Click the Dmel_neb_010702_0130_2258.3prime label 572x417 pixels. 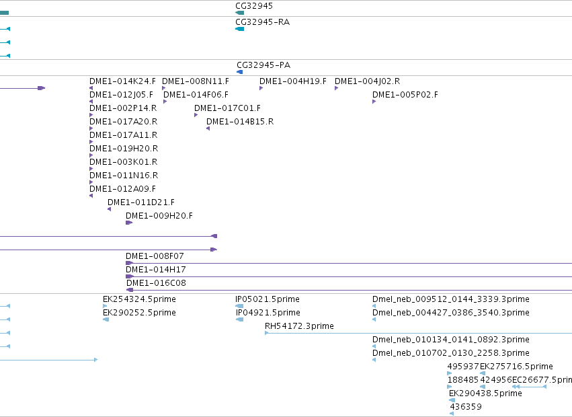click(x=451, y=354)
